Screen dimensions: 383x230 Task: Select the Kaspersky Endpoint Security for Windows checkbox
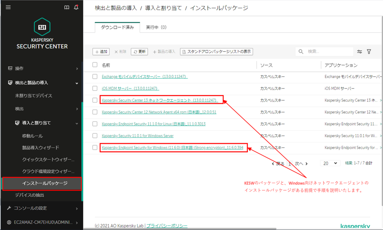coord(95,147)
